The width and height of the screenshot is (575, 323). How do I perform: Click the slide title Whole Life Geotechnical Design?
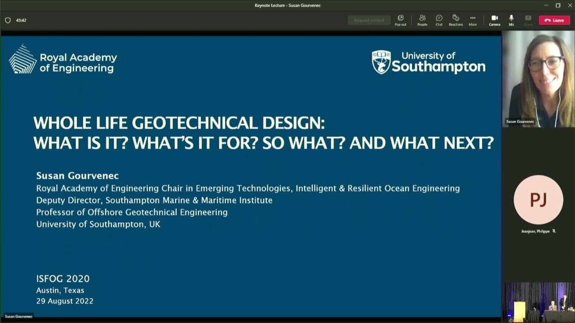[x=179, y=122]
